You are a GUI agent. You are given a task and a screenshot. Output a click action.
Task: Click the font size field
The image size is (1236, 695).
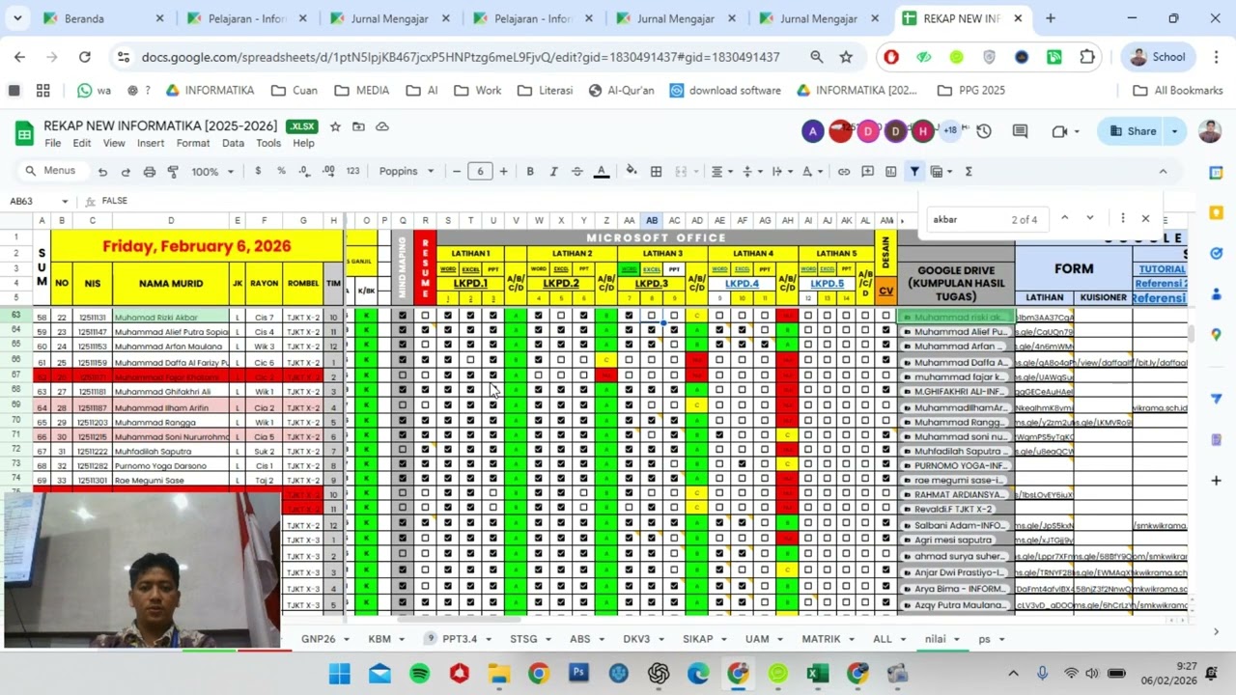(x=480, y=172)
